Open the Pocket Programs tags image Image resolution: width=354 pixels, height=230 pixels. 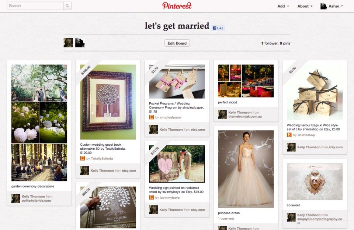click(x=177, y=82)
